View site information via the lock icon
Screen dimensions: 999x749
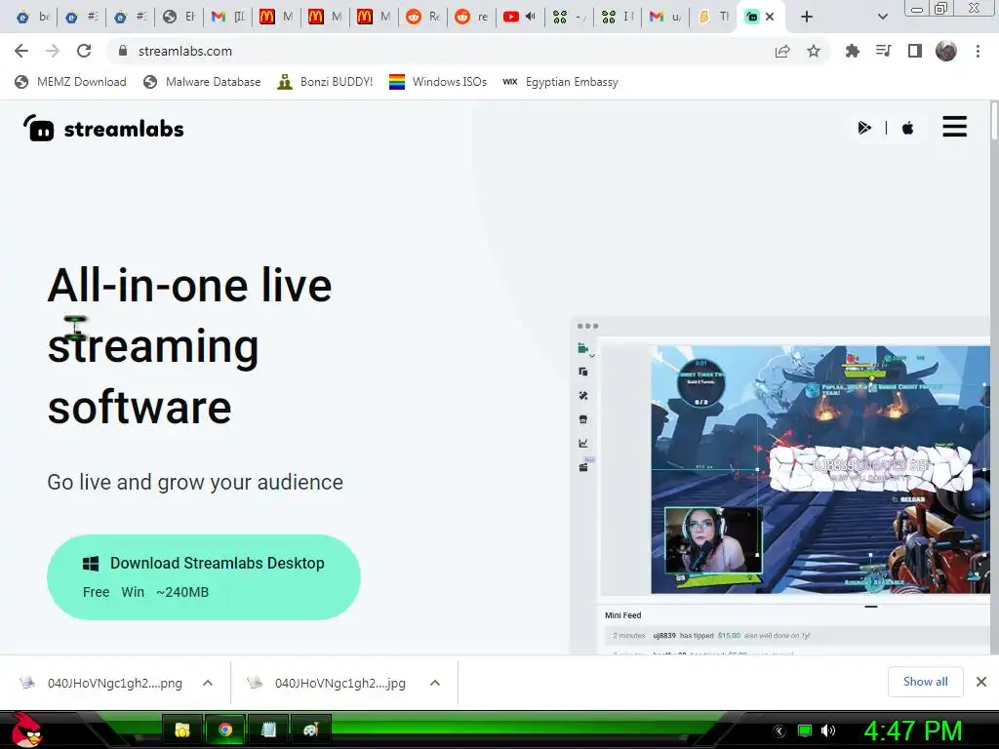coord(123,51)
